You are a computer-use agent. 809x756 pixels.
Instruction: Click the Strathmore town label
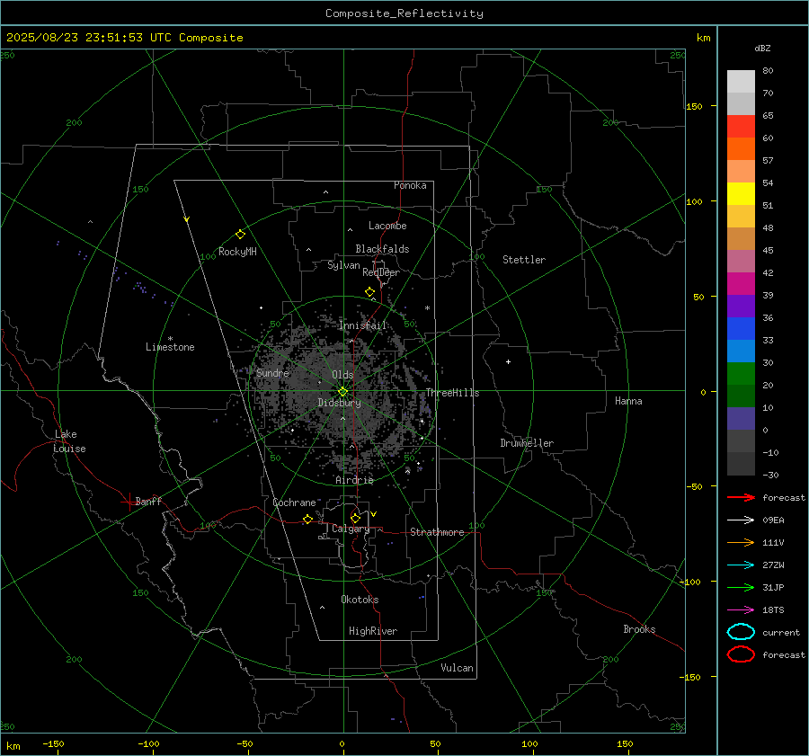(x=438, y=532)
